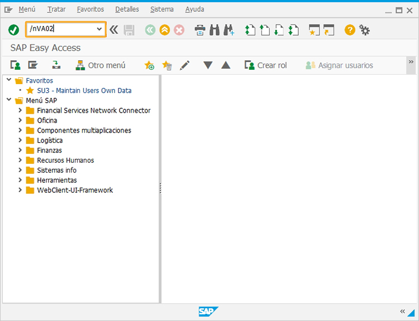This screenshot has height=321, width=419.
Task: Open the Sistema menu
Action: point(161,9)
